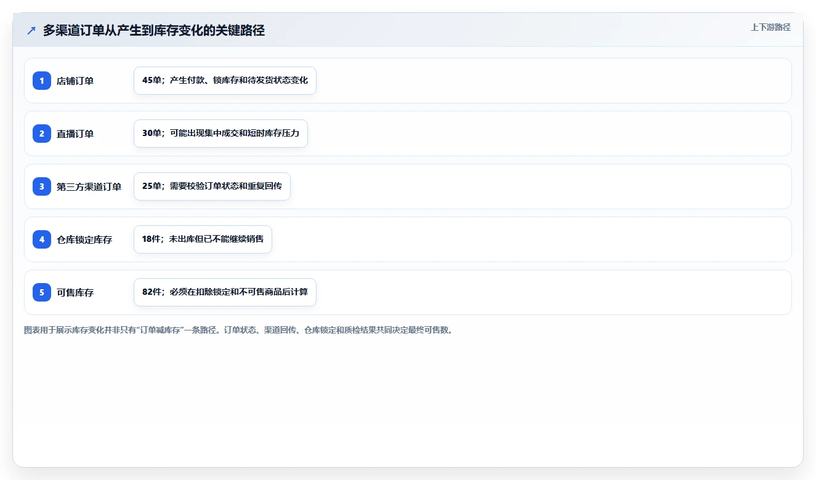Select the 可售库存 label
The height and width of the screenshot is (480, 816).
pyautogui.click(x=75, y=292)
